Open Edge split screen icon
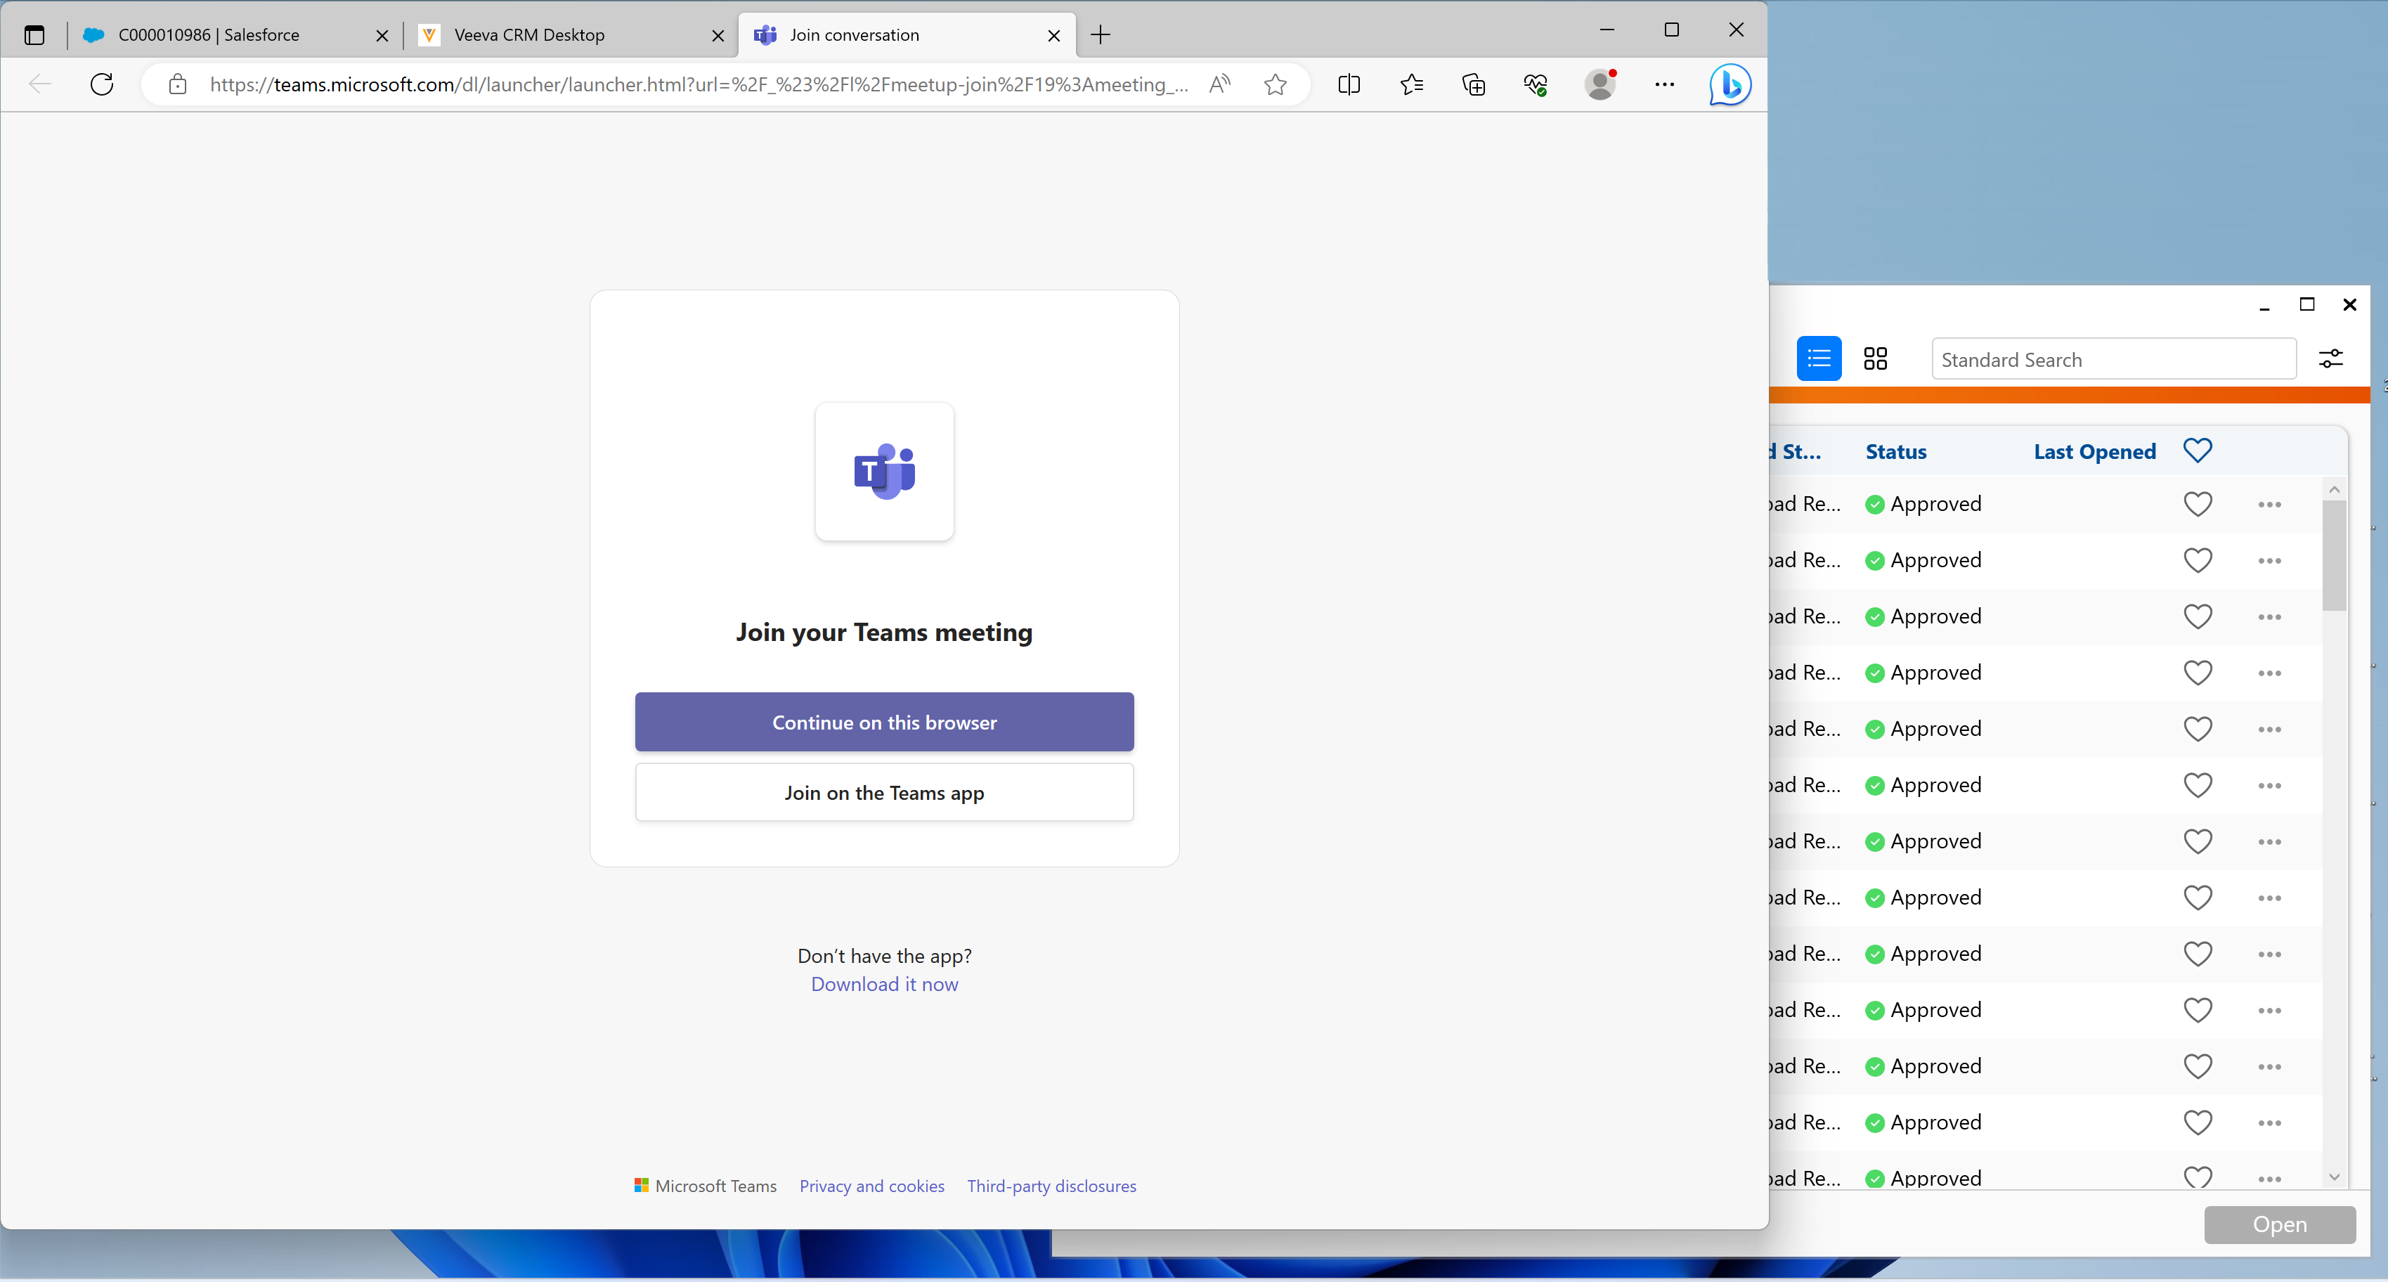Image resolution: width=2388 pixels, height=1282 pixels. 1349,84
